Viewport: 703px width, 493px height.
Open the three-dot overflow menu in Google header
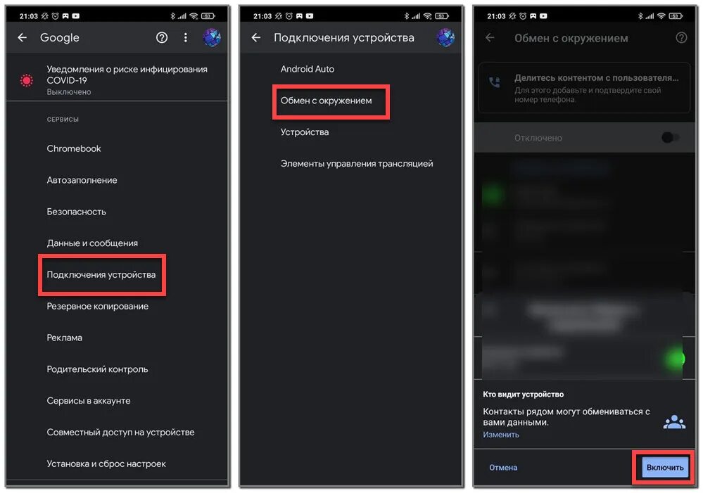click(x=186, y=38)
